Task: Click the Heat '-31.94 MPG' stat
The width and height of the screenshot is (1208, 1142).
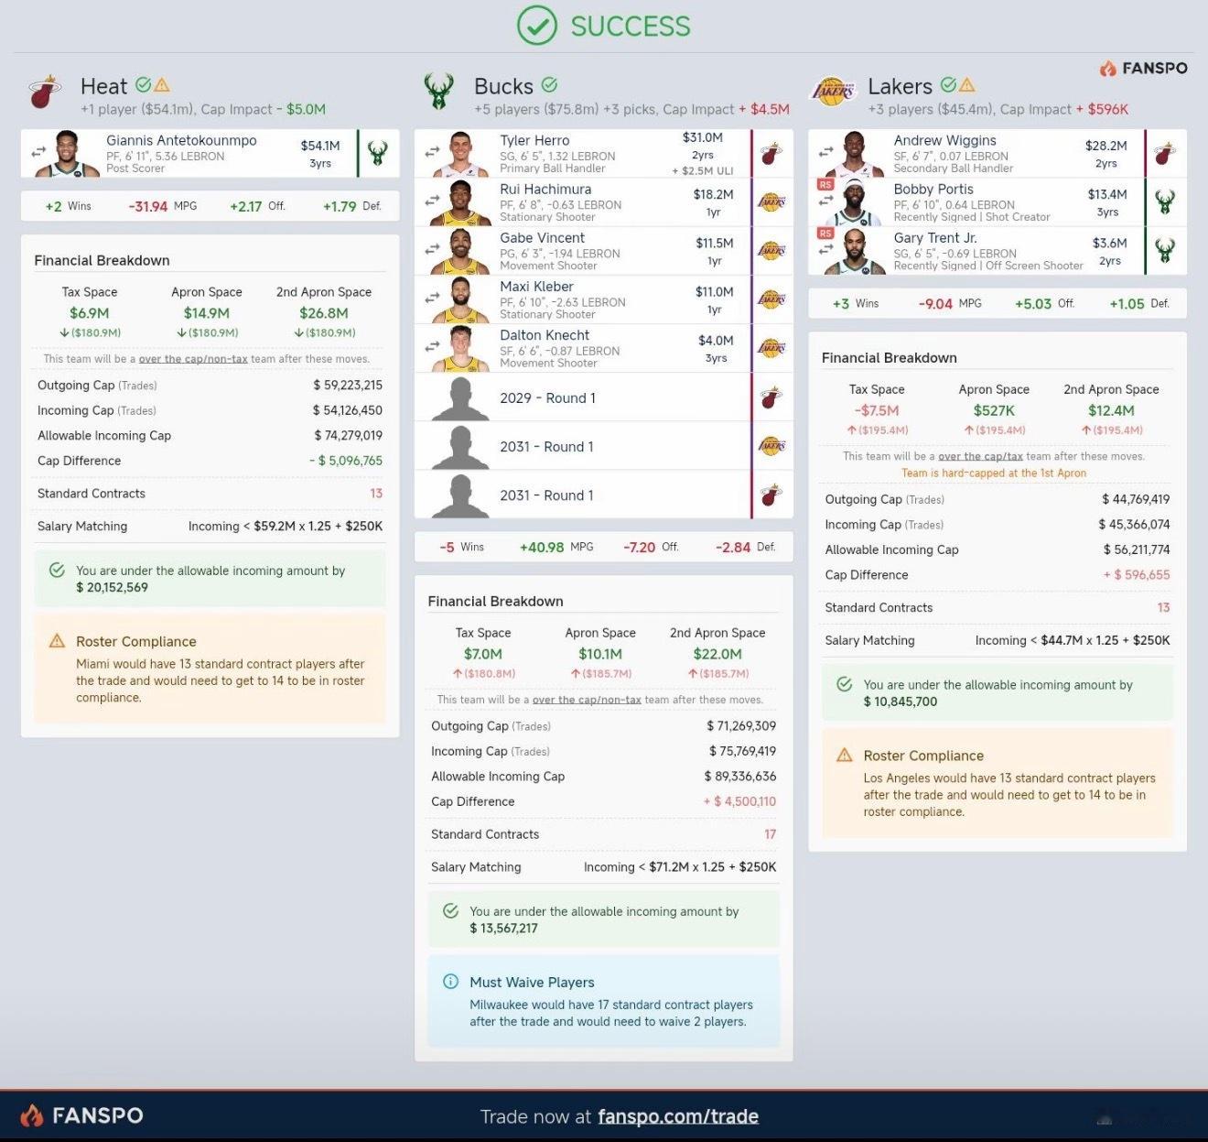Action: click(x=163, y=206)
